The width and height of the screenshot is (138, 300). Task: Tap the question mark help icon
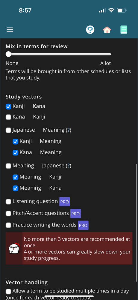[x=90, y=30]
